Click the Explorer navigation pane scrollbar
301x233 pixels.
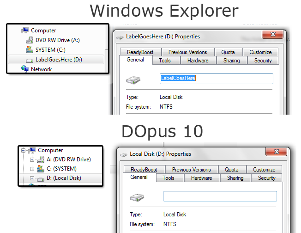click(106, 37)
